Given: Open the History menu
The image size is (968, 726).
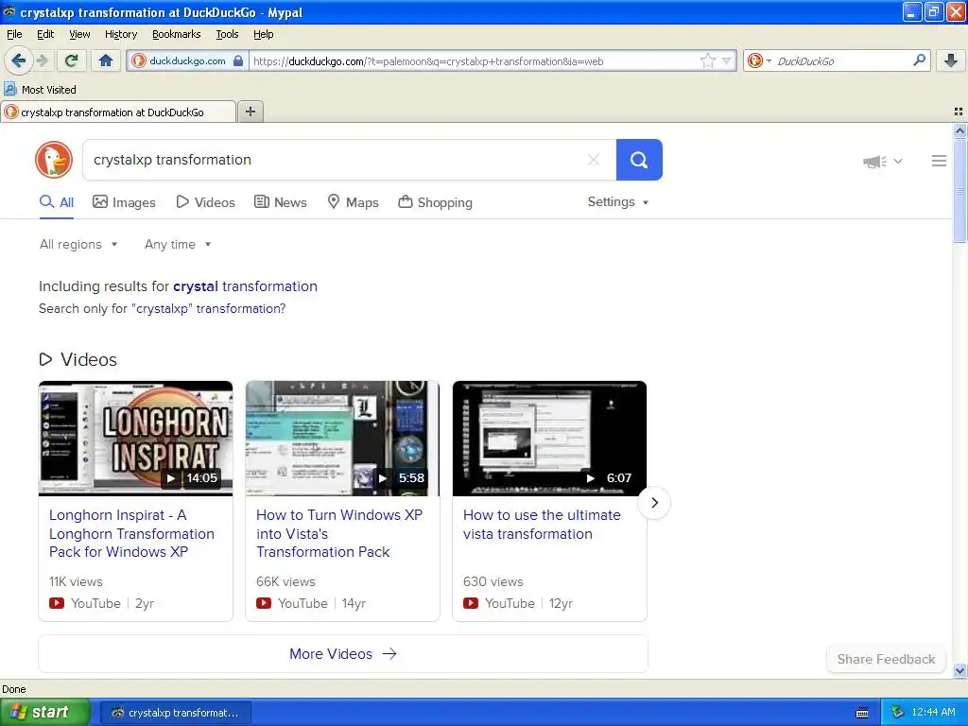Looking at the screenshot, I should (x=120, y=34).
